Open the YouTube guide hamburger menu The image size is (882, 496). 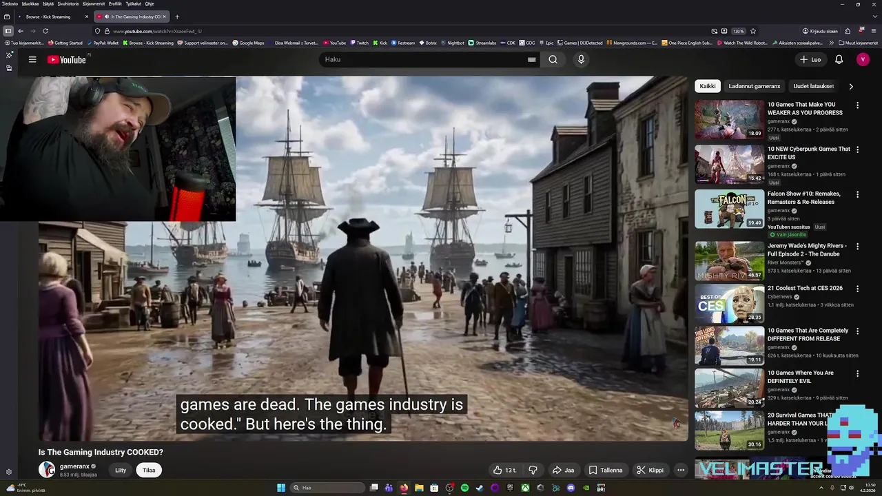[32, 59]
